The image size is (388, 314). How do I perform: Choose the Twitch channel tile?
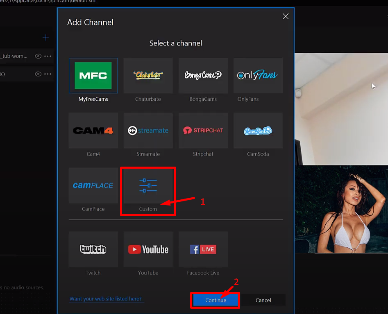(x=93, y=249)
